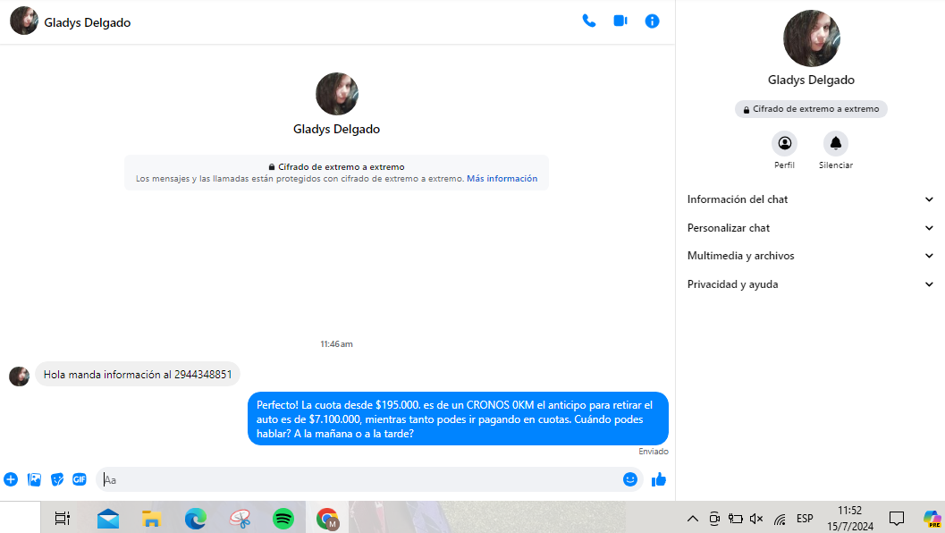Expand Multimedia y archivos section

click(810, 256)
